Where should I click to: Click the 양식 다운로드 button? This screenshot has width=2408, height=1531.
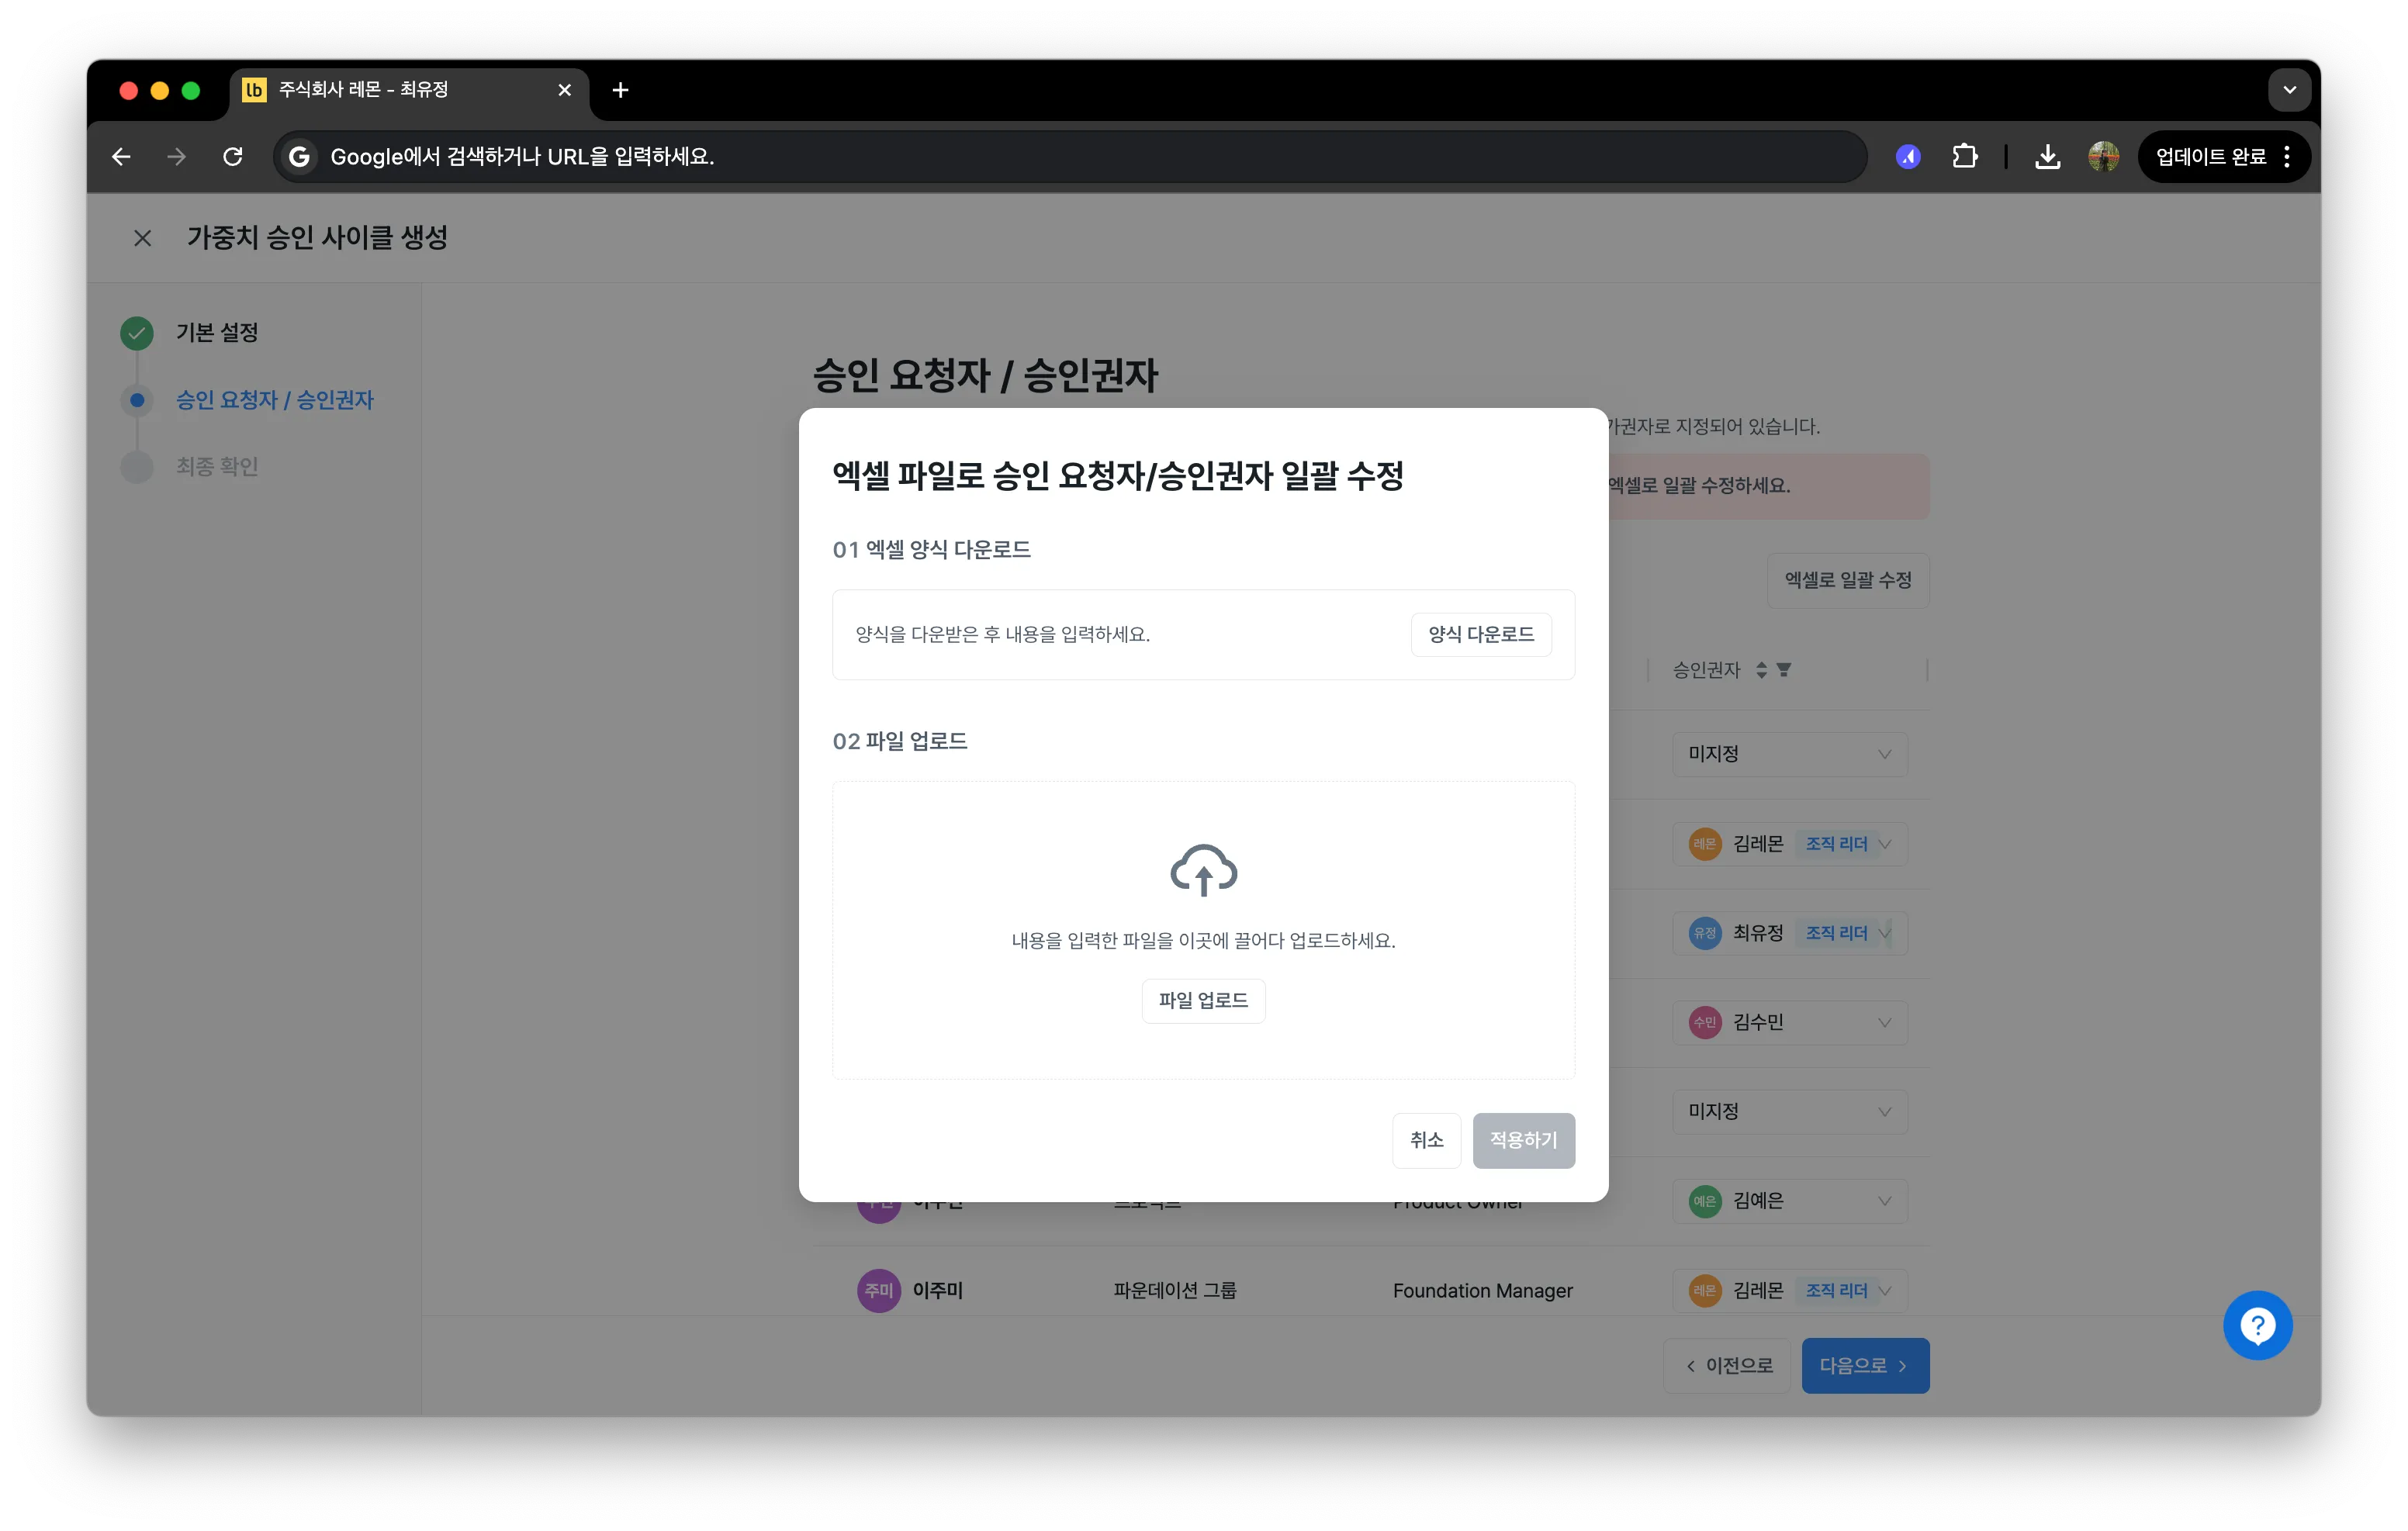[x=1481, y=634]
